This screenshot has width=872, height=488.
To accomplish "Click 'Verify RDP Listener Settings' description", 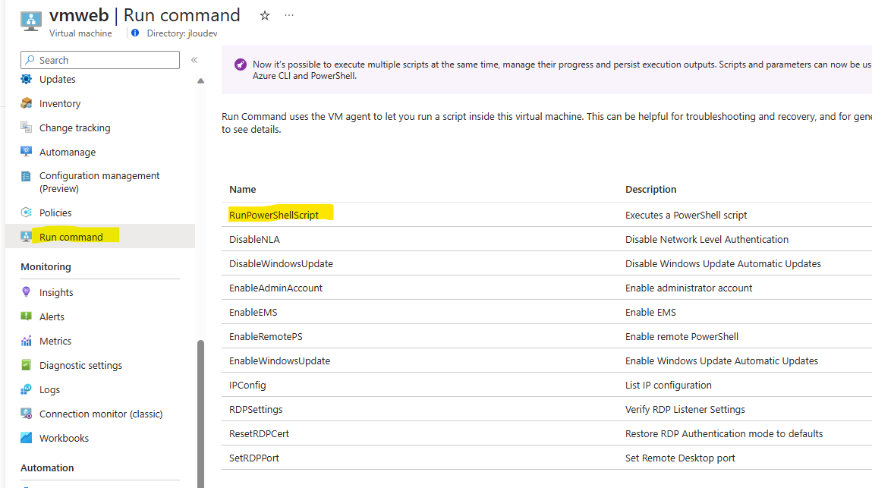I will pos(685,410).
